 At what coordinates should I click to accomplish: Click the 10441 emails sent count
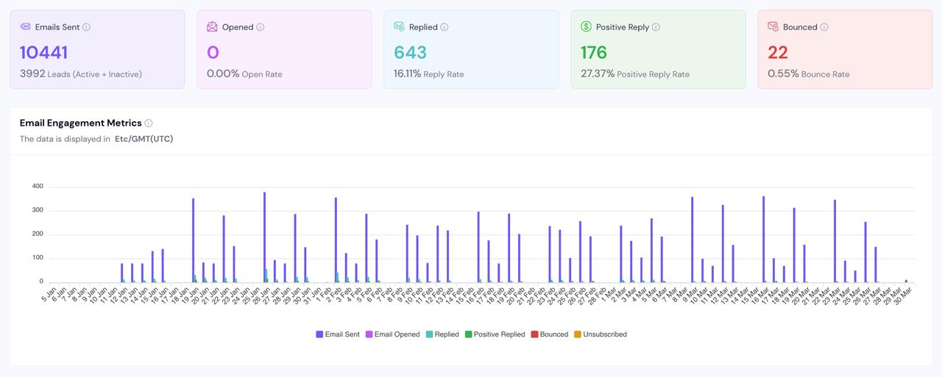pos(43,52)
